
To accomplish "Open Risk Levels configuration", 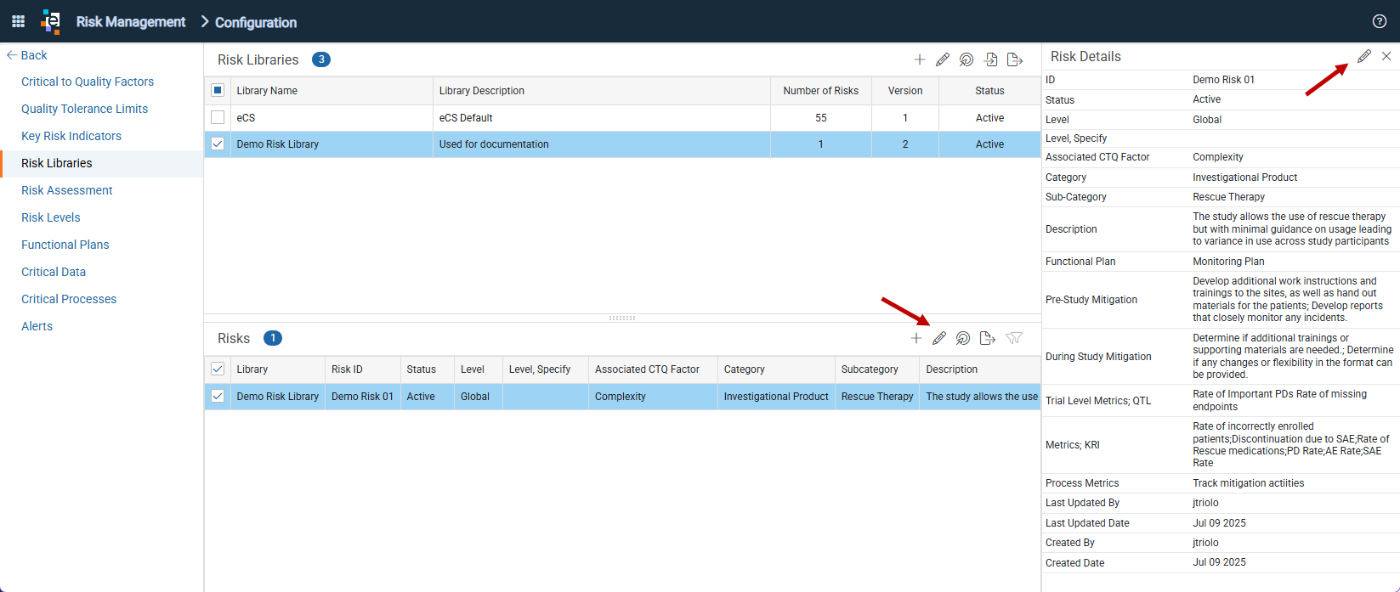I will [x=51, y=217].
